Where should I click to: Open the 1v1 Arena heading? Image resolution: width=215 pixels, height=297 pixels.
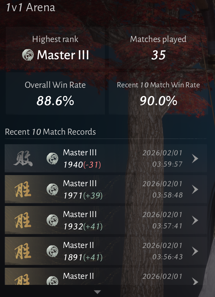(x=31, y=7)
